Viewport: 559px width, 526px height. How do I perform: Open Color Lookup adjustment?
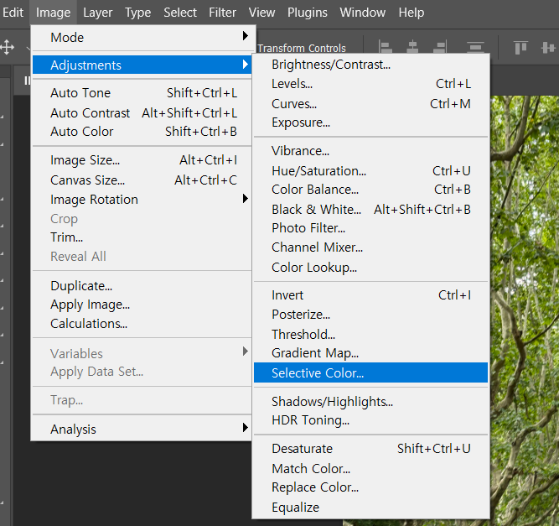point(370,267)
